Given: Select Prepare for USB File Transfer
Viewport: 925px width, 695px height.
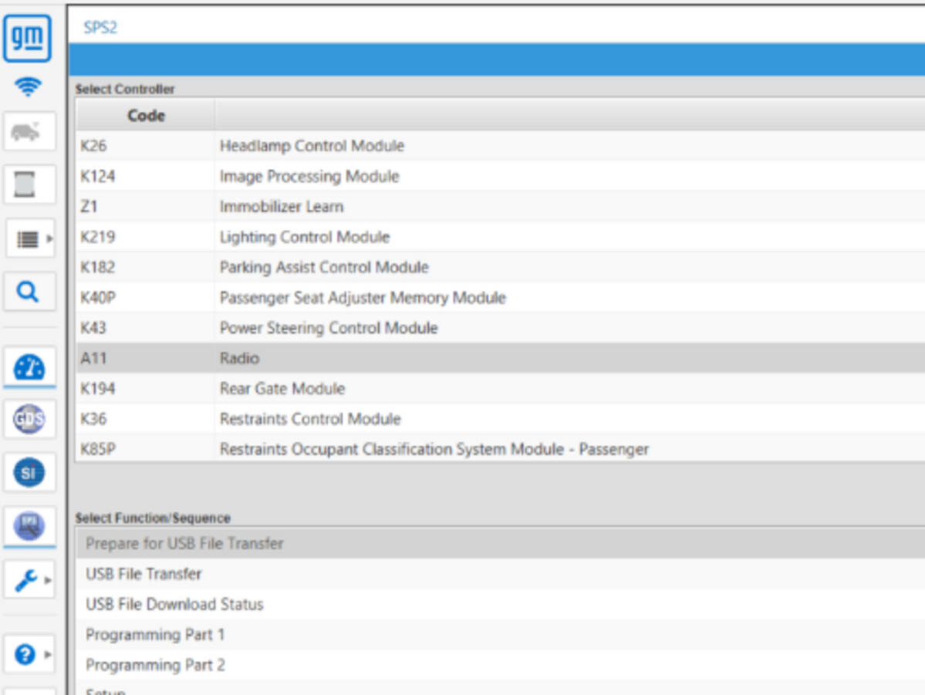Looking at the screenshot, I should point(500,543).
